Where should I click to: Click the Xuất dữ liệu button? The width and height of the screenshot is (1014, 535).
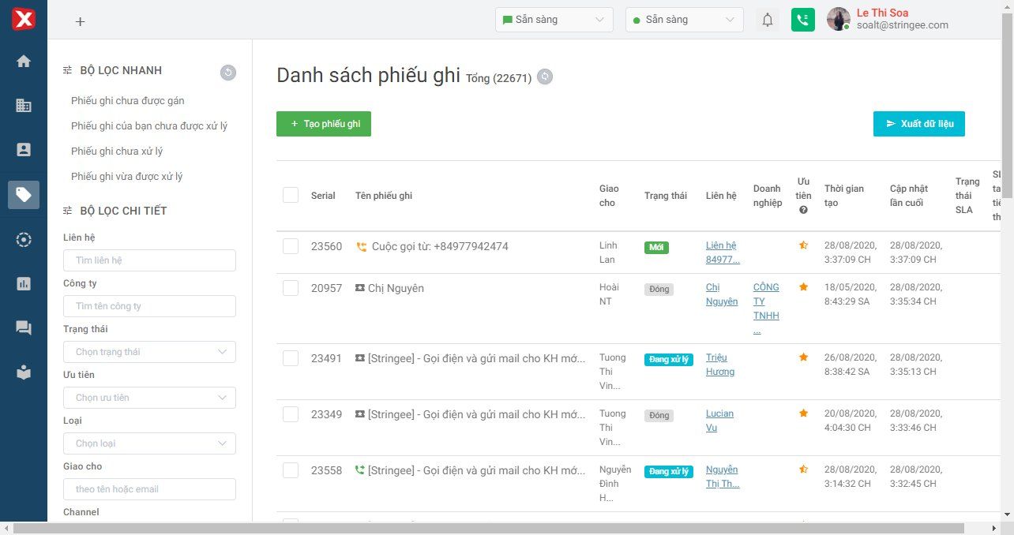tap(918, 124)
